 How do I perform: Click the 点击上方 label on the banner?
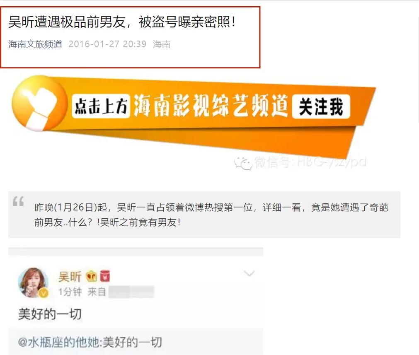[101, 106]
